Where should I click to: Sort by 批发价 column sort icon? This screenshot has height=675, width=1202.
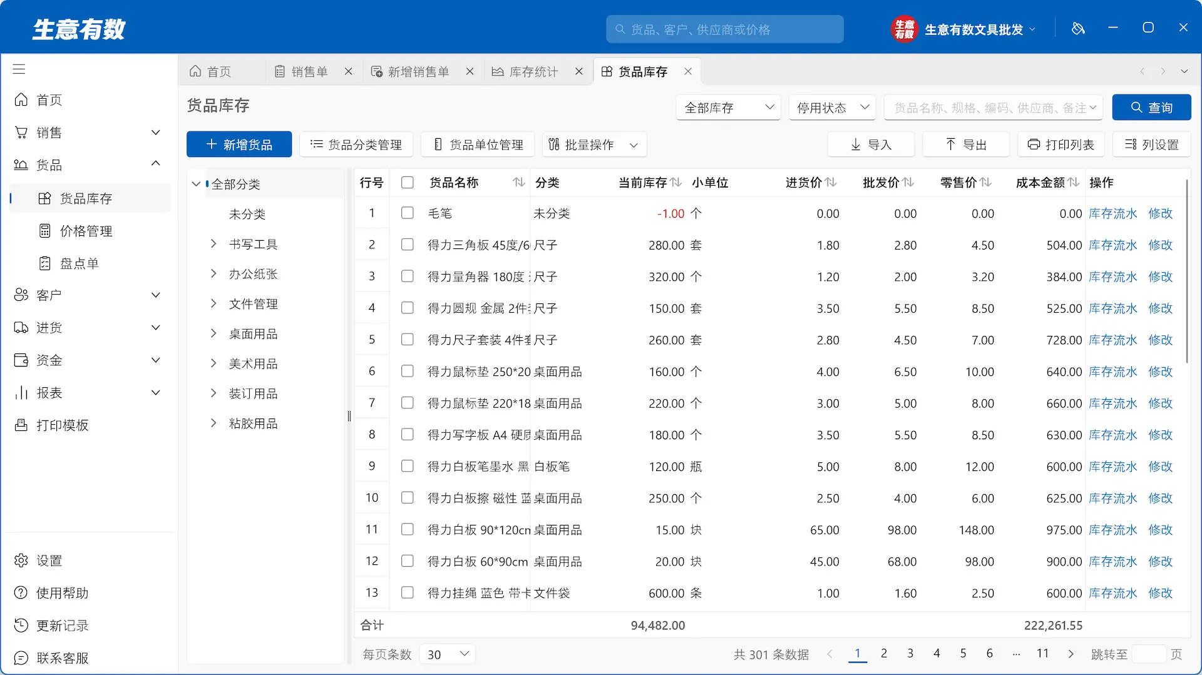point(908,182)
